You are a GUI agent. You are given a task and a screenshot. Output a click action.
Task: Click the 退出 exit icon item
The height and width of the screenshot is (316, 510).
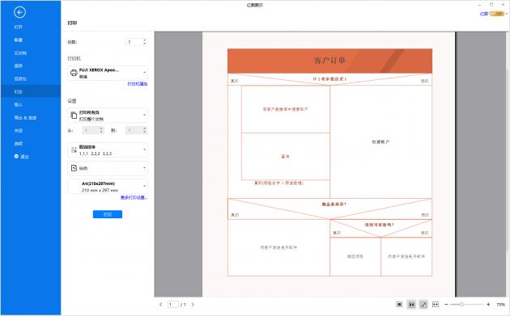pos(22,157)
